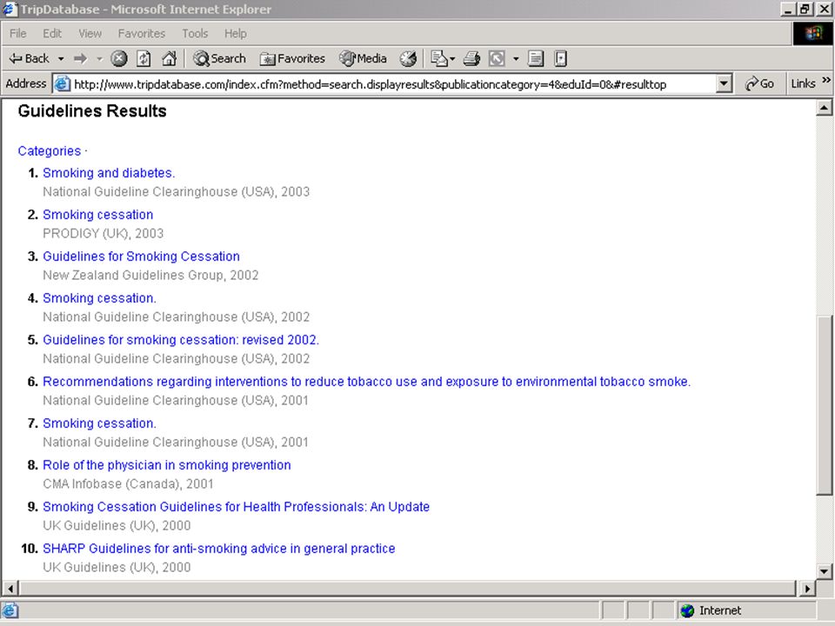
Task: Open result 4 'Smoking cessation.'
Action: 99,298
